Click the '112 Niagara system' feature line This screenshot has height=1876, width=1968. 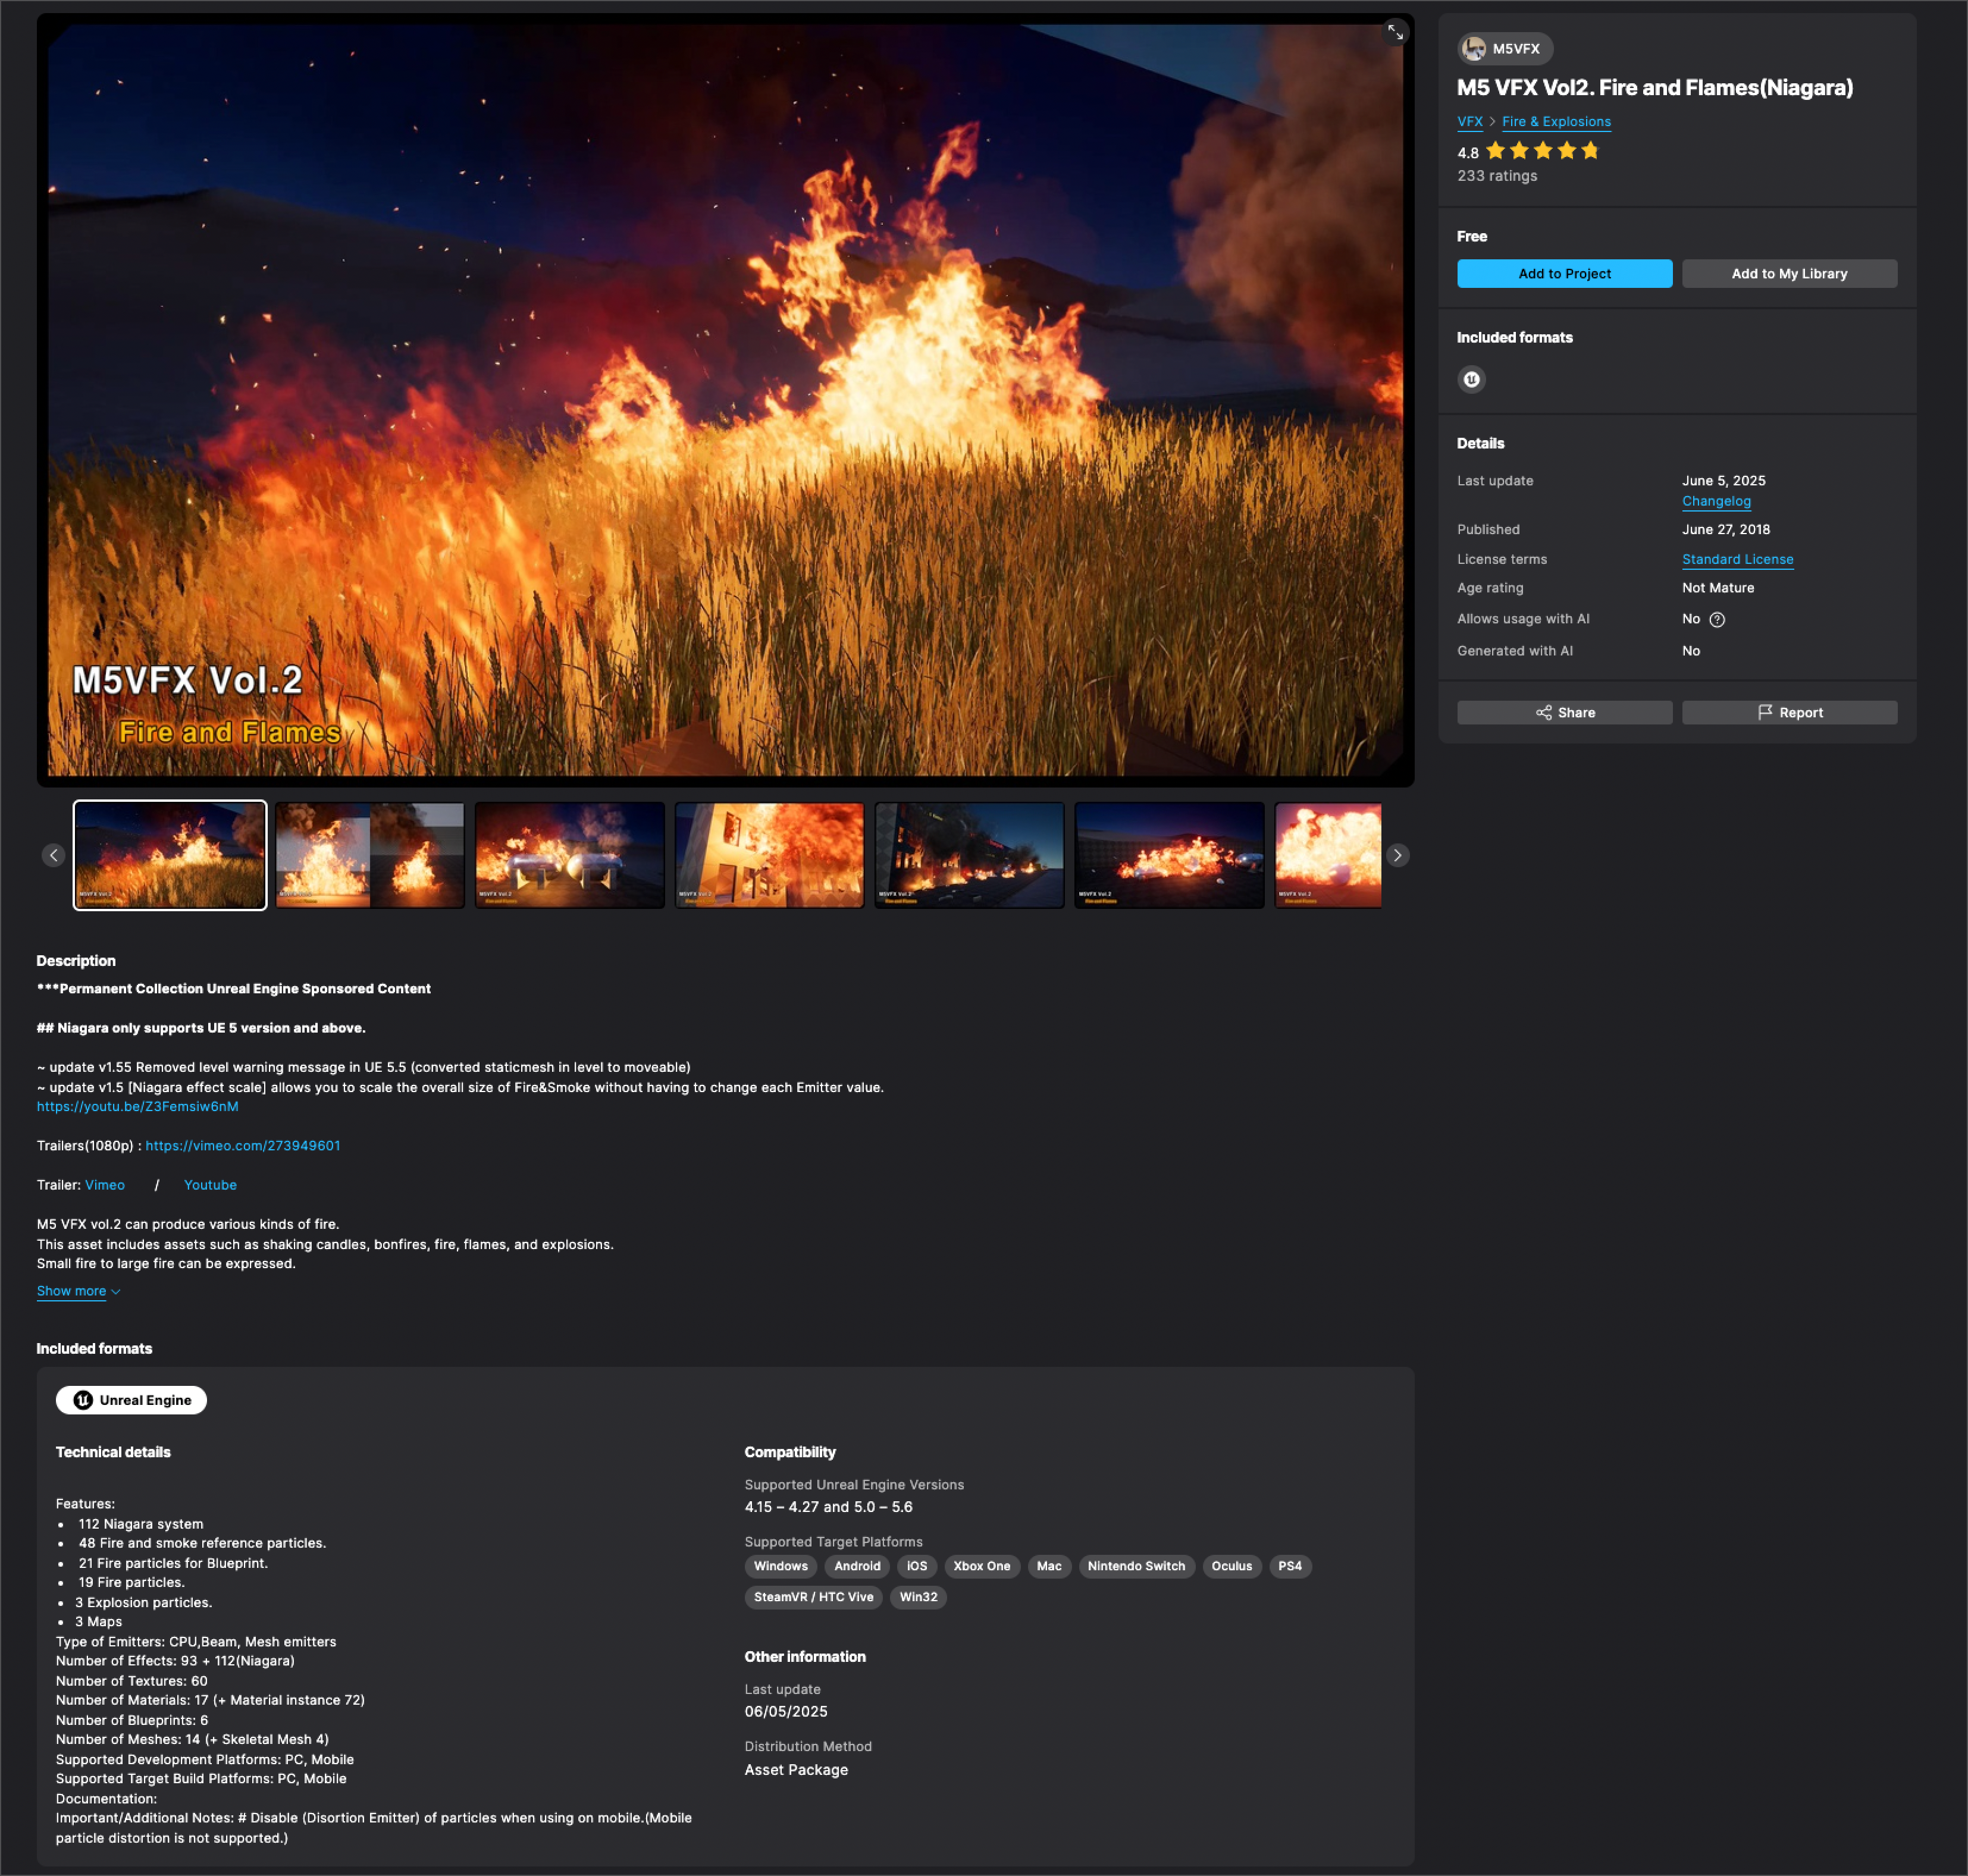tap(141, 1524)
